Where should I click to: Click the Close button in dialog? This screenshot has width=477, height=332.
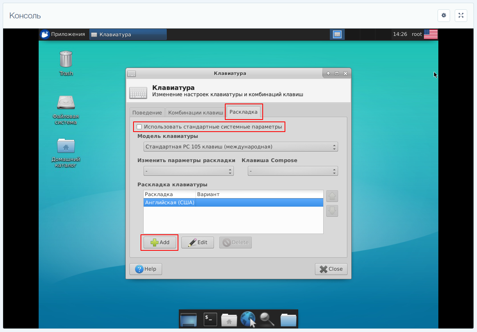click(331, 269)
